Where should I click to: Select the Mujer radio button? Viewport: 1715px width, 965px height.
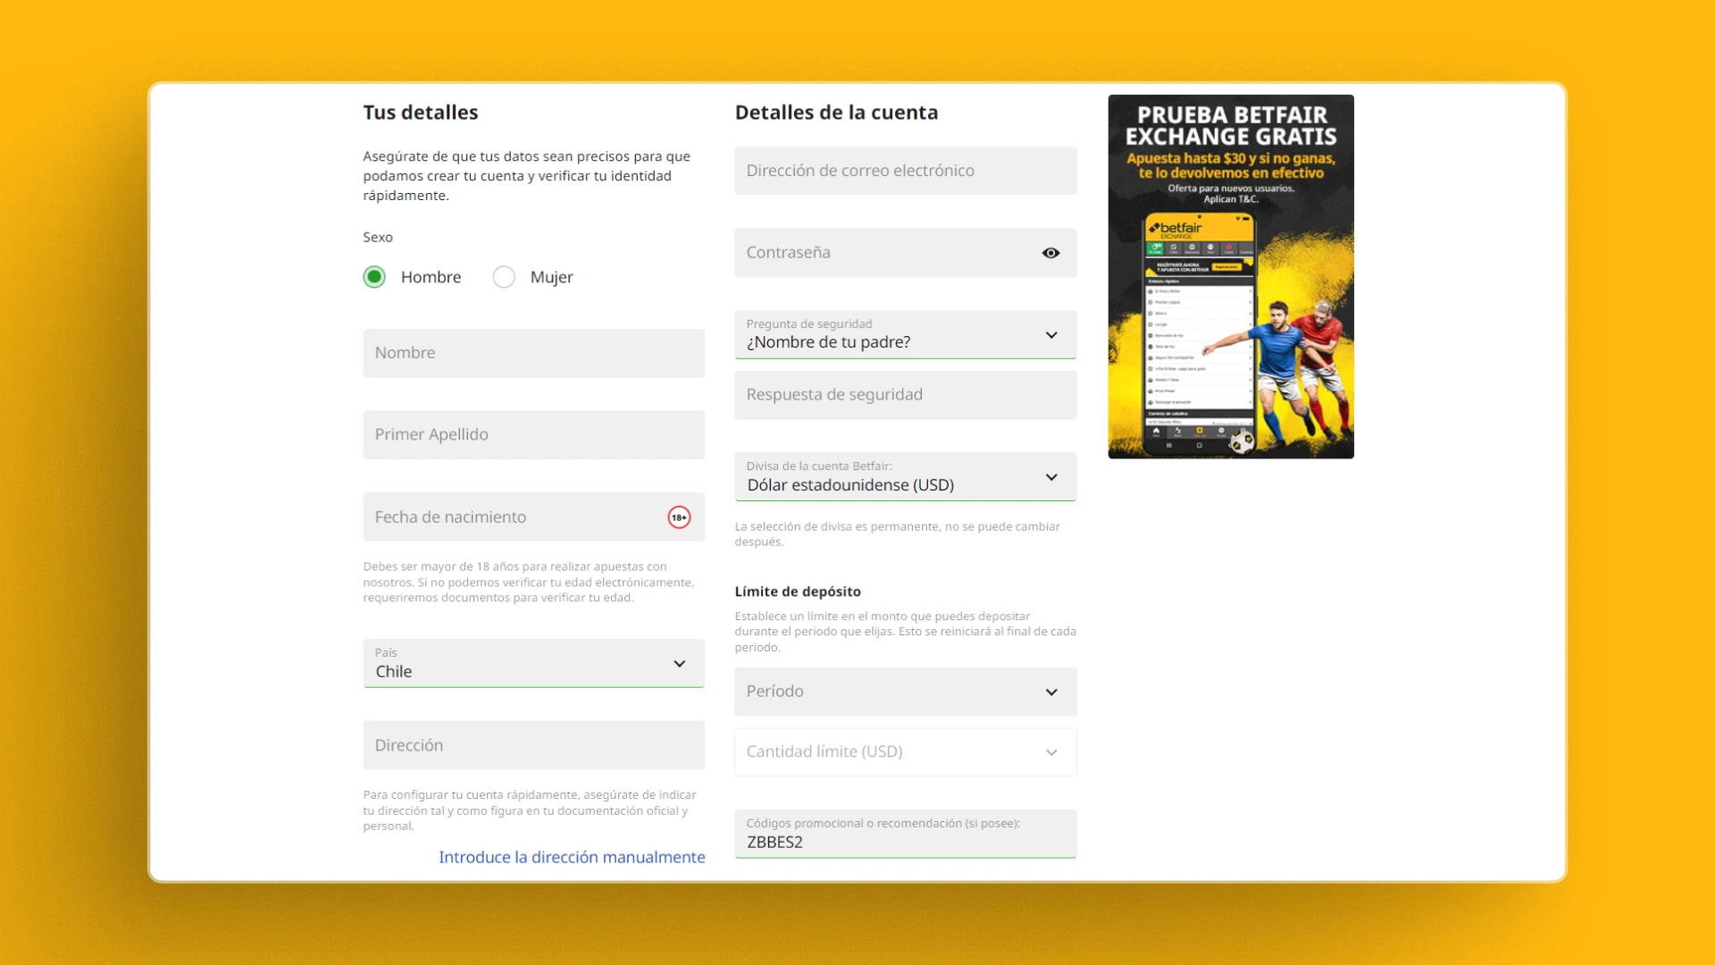click(504, 277)
